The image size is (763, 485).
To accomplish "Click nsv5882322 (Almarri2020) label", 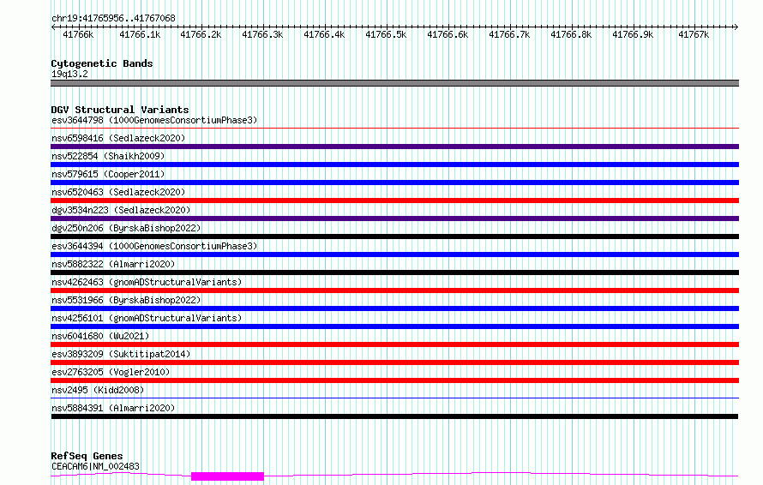I will 113,264.
